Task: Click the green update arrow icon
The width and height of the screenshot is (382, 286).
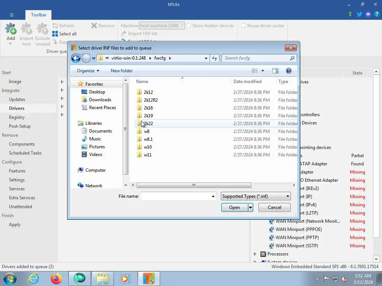Action: [x=350, y=14]
